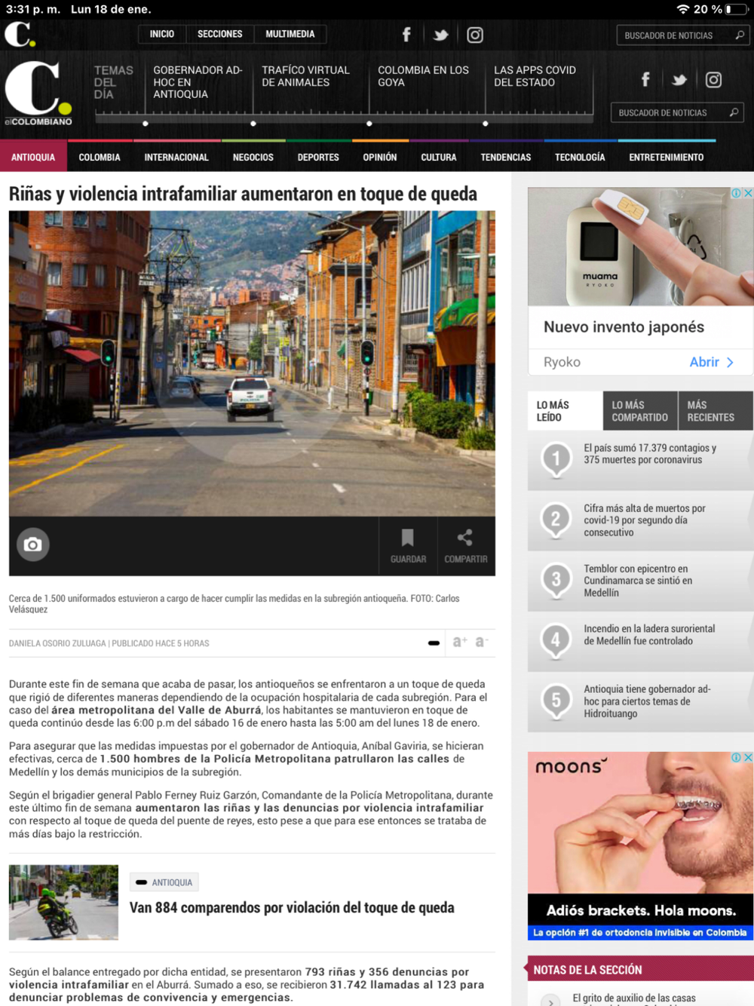Open 'Cifra más alta de muertos por covid-19' story
Image resolution: width=754 pixels, height=1006 pixels.
645,520
